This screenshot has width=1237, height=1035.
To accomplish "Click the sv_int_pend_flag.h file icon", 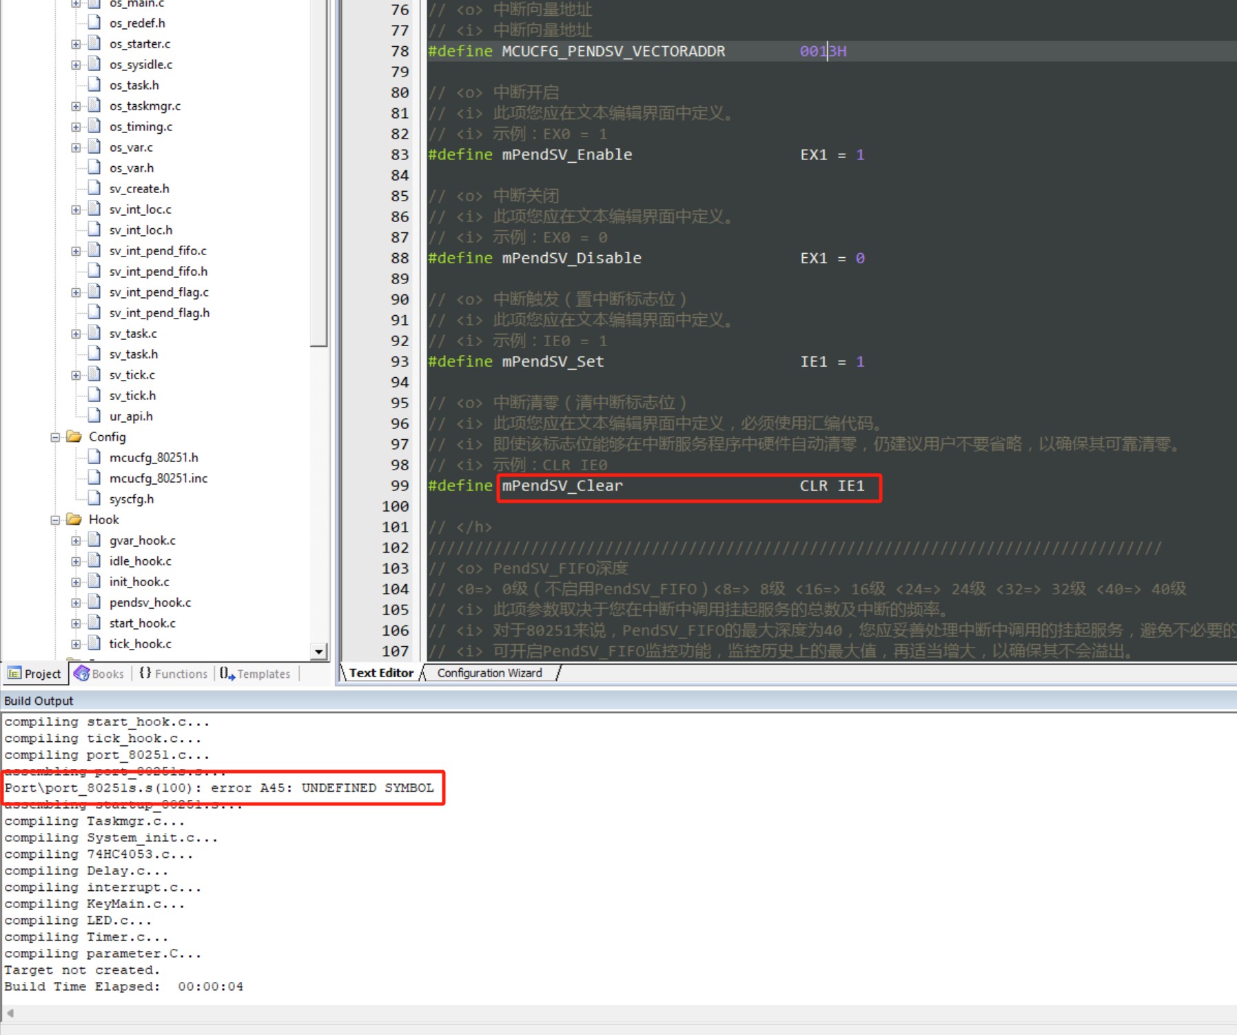I will [94, 312].
